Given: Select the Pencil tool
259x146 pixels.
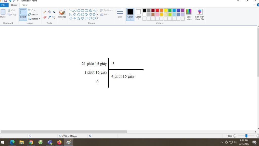Looking at the screenshot, I should click(45, 12).
